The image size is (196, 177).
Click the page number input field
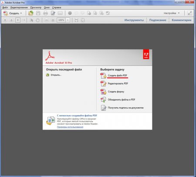(x=18, y=20)
